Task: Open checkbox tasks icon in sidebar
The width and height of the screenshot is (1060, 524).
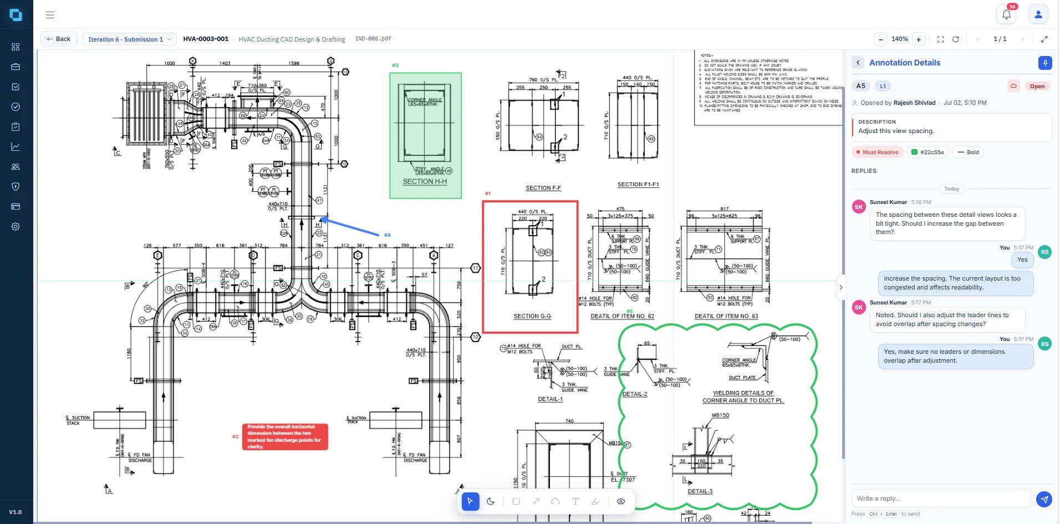Action: pyautogui.click(x=16, y=87)
